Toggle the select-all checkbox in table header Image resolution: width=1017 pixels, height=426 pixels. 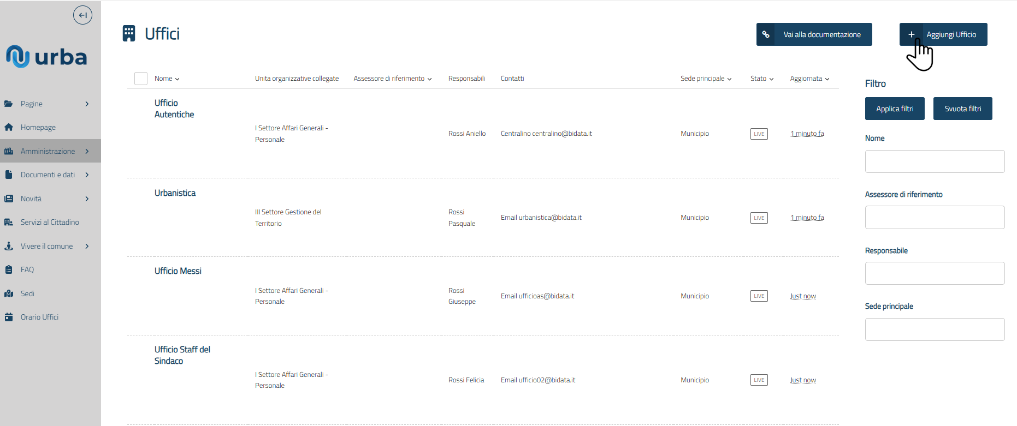[x=141, y=79]
